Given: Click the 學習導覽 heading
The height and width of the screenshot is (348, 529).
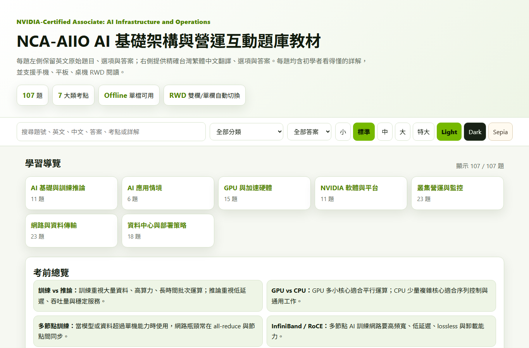Looking at the screenshot, I should [43, 163].
